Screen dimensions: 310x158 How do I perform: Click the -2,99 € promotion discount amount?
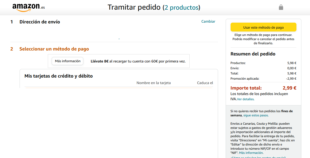click(291, 79)
